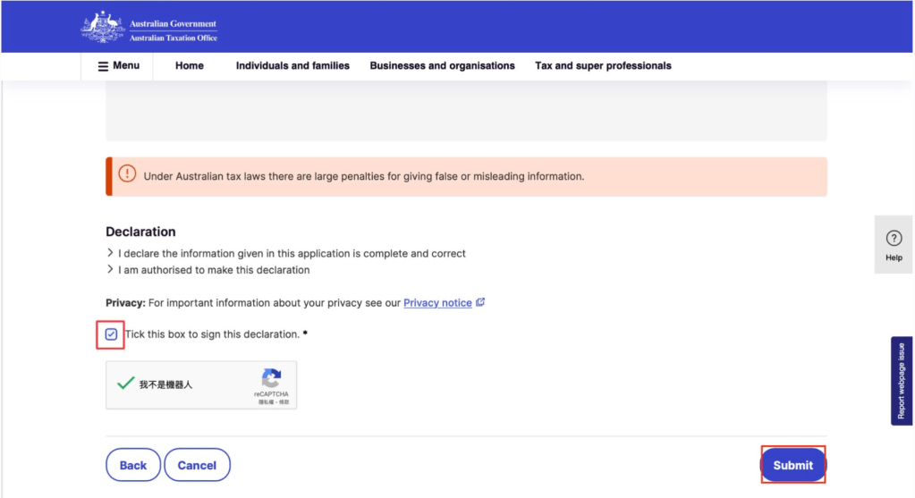Screen dimensions: 915x498
Task: Open the hamburger Menu icon
Action: click(102, 66)
